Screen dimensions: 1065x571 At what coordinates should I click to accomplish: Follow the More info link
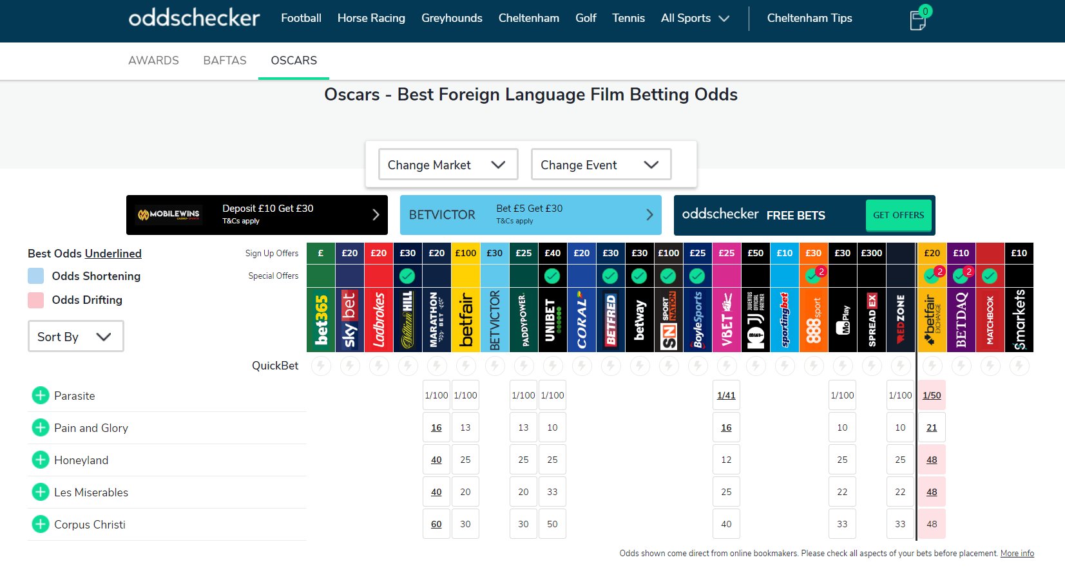point(1017,553)
